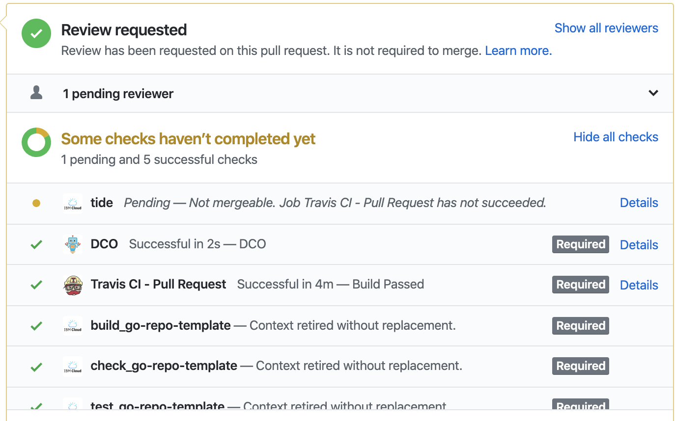
Task: Click the yellow pending dot beside tide
Action: click(36, 203)
